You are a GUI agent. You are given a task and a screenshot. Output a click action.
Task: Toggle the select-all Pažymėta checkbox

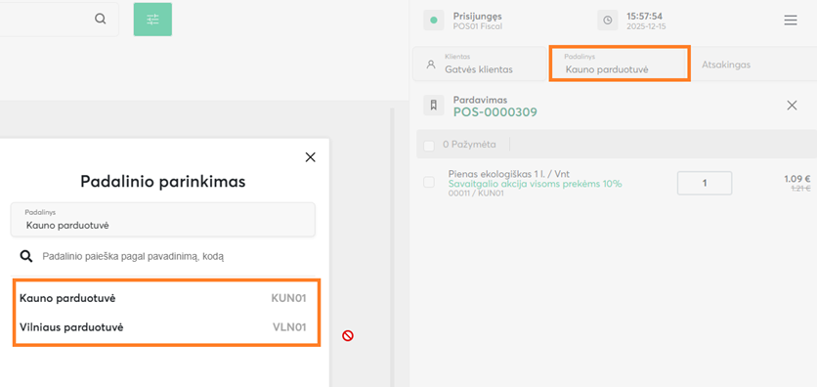click(429, 146)
